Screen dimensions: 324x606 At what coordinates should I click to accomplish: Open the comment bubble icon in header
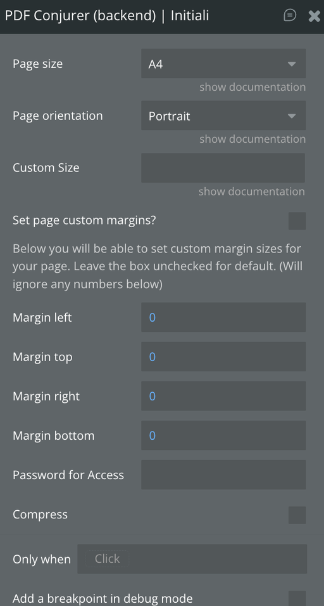click(x=290, y=15)
